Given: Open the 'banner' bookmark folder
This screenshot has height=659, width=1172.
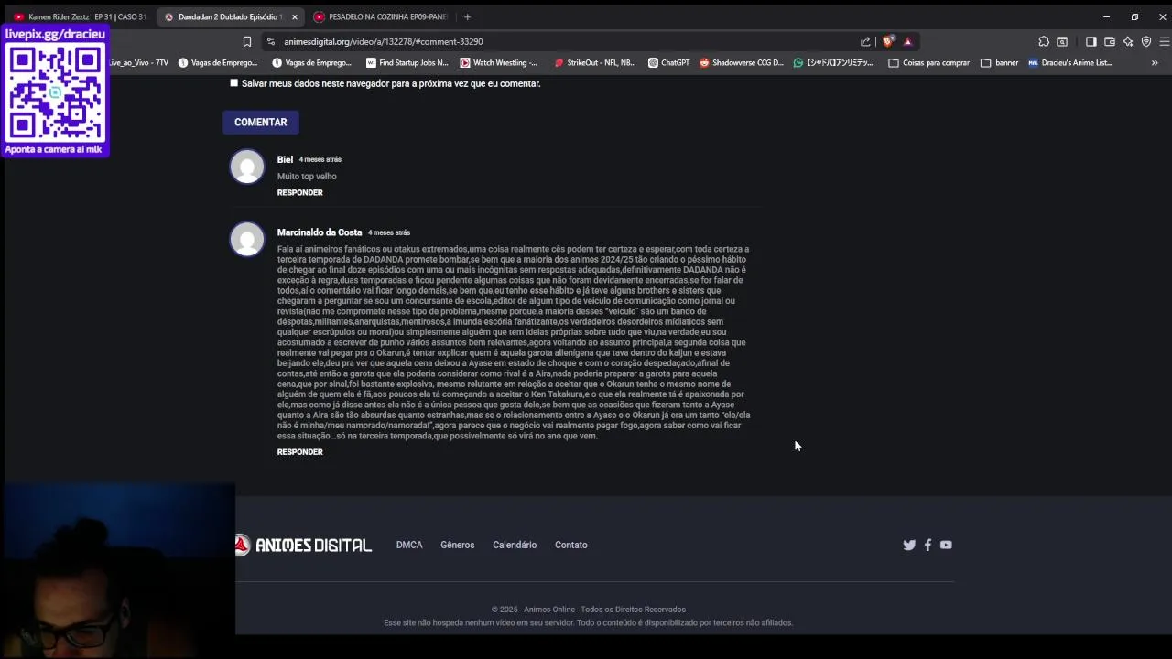Looking at the screenshot, I should coord(999,63).
